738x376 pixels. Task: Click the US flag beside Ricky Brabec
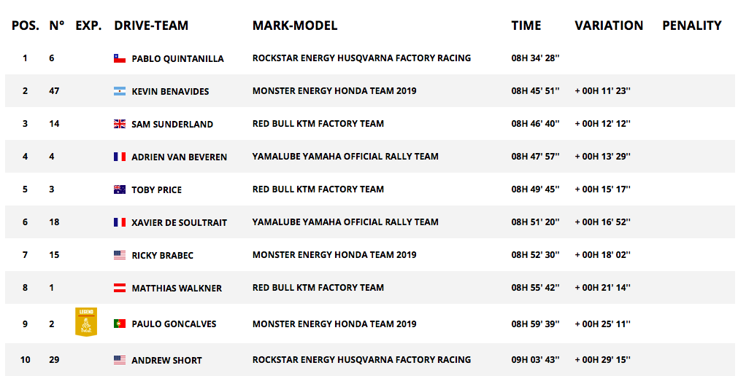120,255
